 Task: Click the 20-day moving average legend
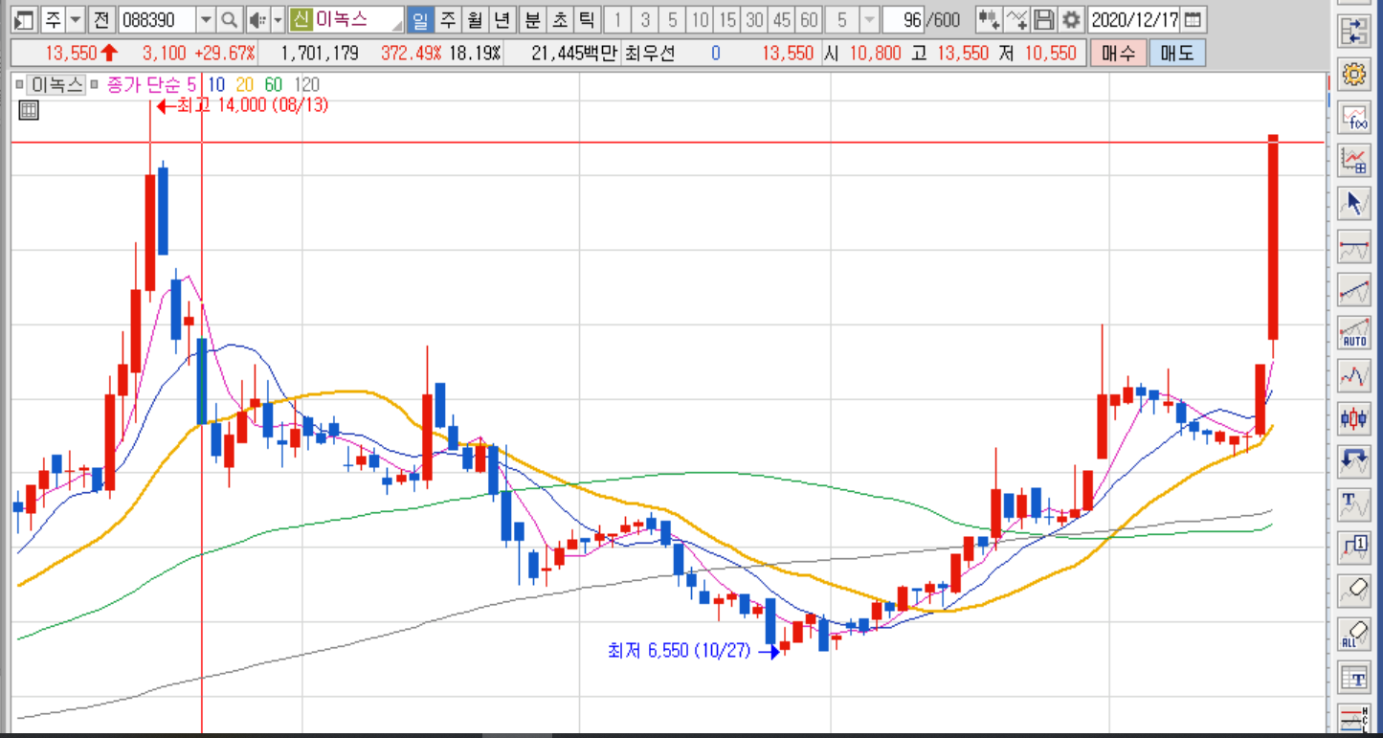pos(244,85)
